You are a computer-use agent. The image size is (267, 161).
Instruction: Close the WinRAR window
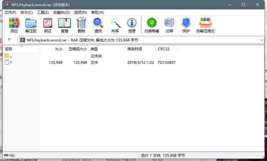point(258,5)
